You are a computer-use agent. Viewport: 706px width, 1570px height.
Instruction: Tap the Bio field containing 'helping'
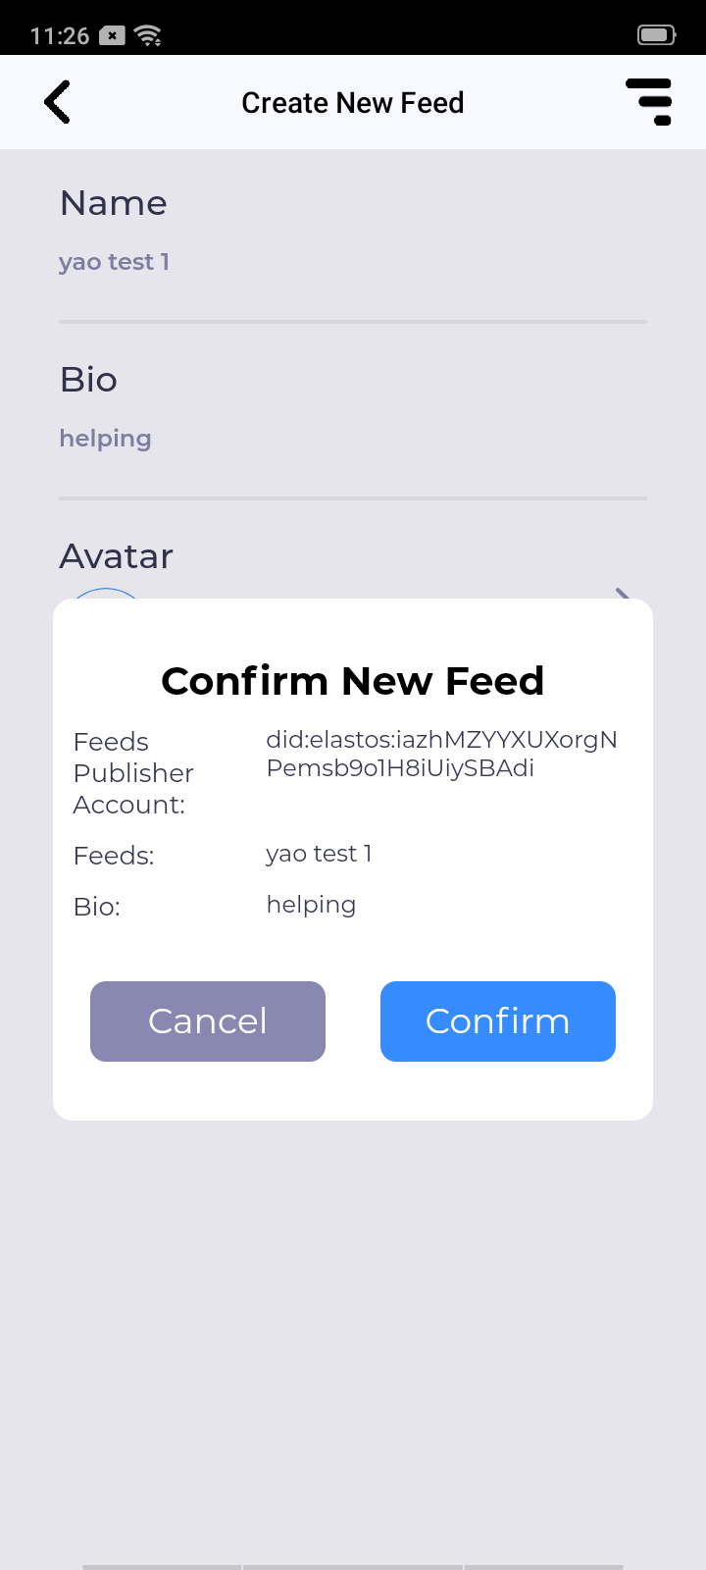tap(106, 439)
